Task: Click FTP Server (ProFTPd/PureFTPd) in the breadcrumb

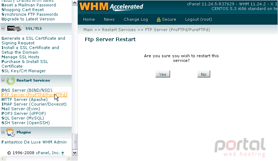Action: [x=177, y=30]
